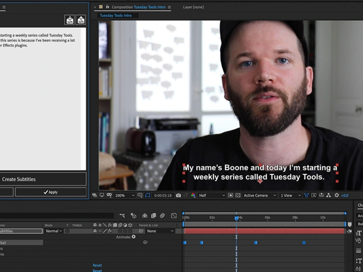This screenshot has height=272, width=363.
Task: Click the font size icon in Character panel
Action: click(x=358, y=233)
